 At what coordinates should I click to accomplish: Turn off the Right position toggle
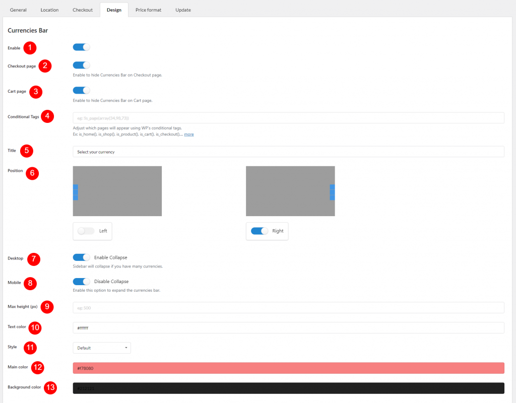coord(259,231)
